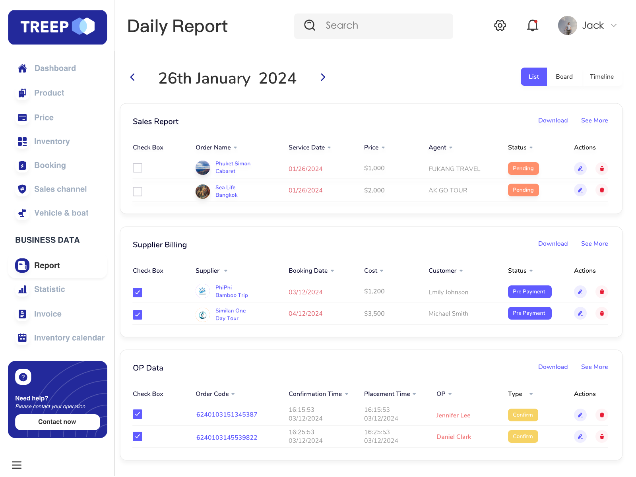See More of Supplier Billing
Image resolution: width=636 pixels, height=477 pixels.
point(594,244)
